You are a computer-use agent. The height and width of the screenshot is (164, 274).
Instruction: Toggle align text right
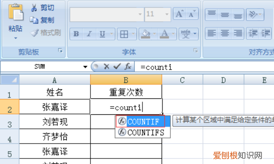pos(238,33)
